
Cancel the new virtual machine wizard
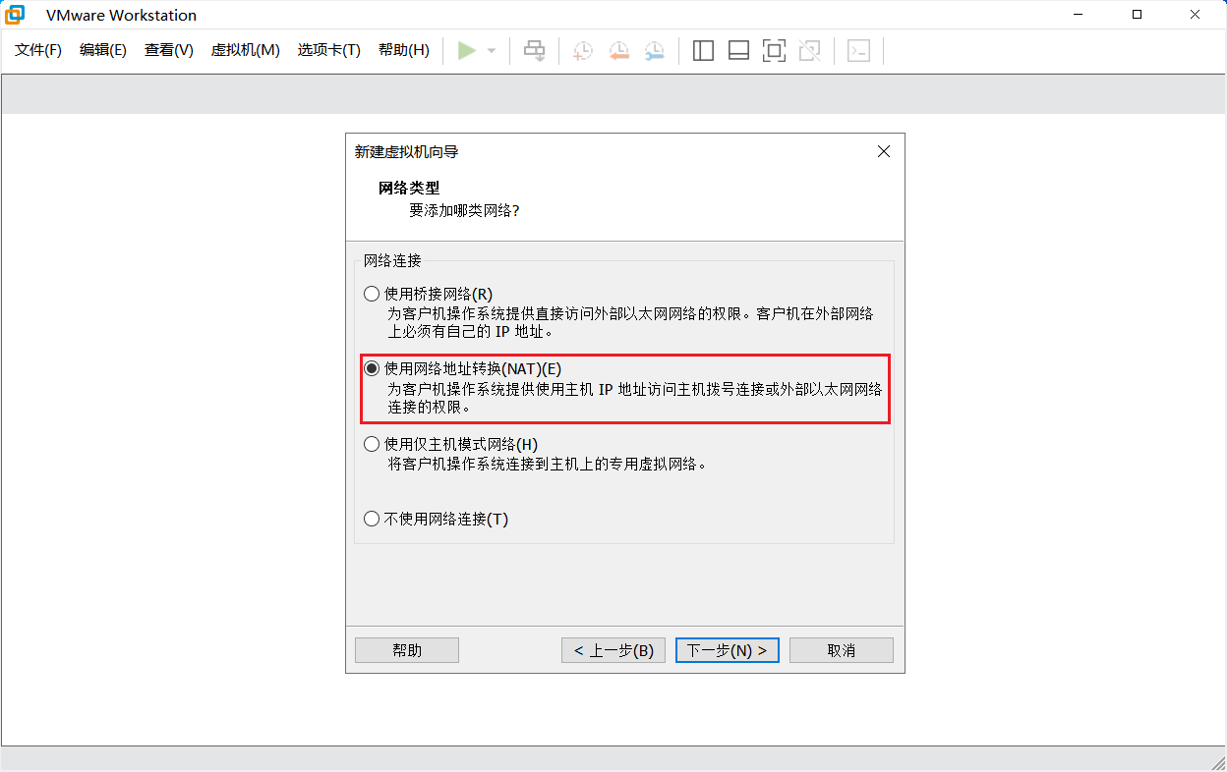tap(841, 649)
